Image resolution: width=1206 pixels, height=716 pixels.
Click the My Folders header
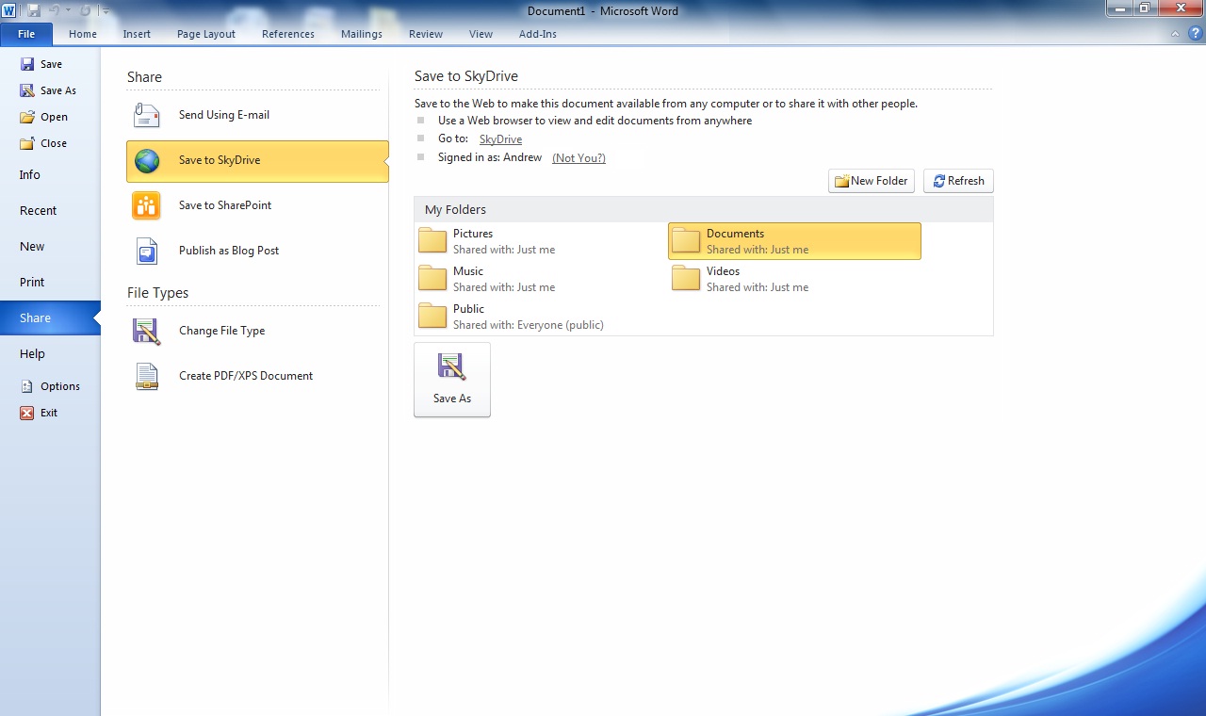pos(704,209)
